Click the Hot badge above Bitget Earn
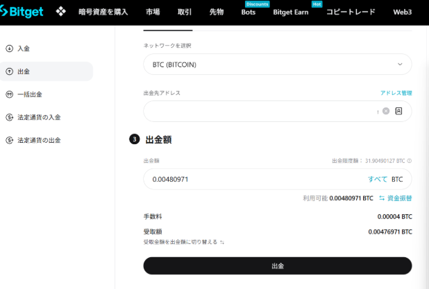429x289 pixels. click(x=317, y=4)
